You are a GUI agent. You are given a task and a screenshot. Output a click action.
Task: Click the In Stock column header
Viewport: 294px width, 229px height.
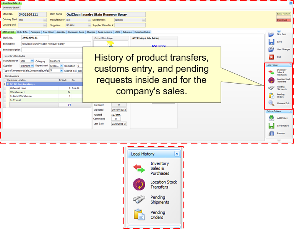(65, 80)
